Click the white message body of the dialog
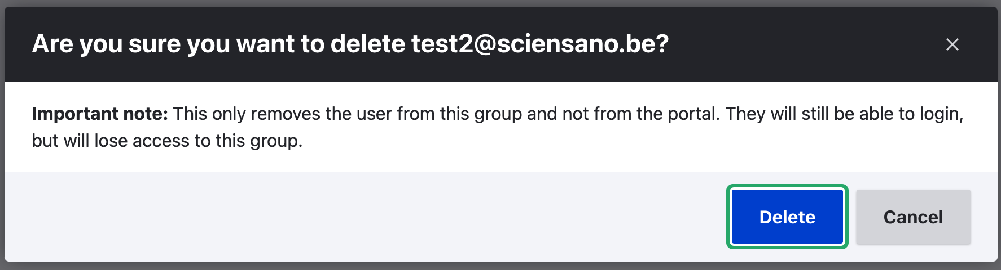 tap(621, 146)
